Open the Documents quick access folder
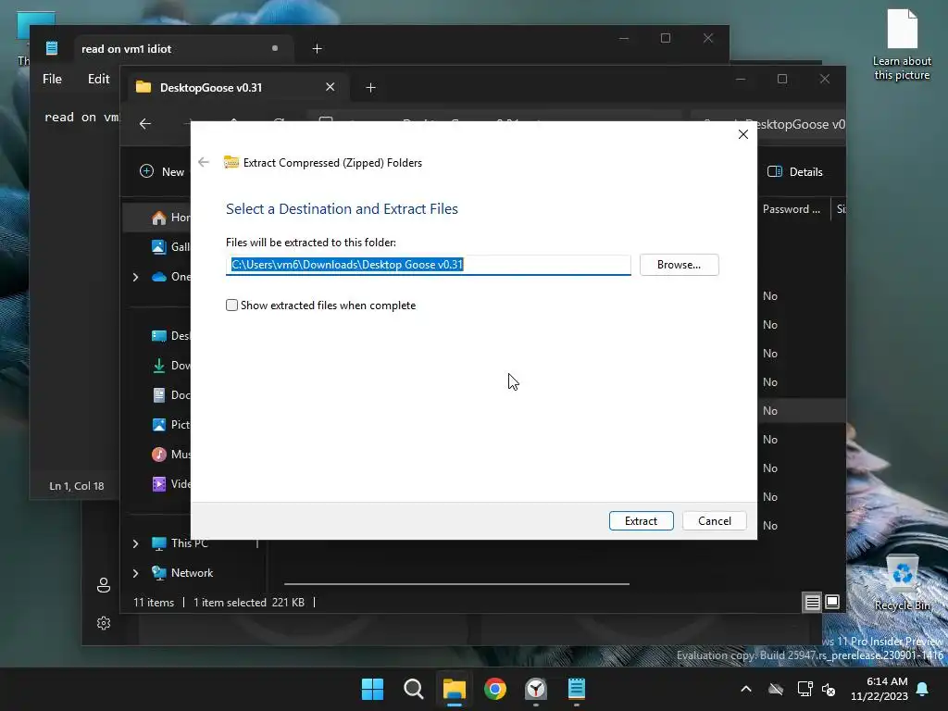 point(170,394)
